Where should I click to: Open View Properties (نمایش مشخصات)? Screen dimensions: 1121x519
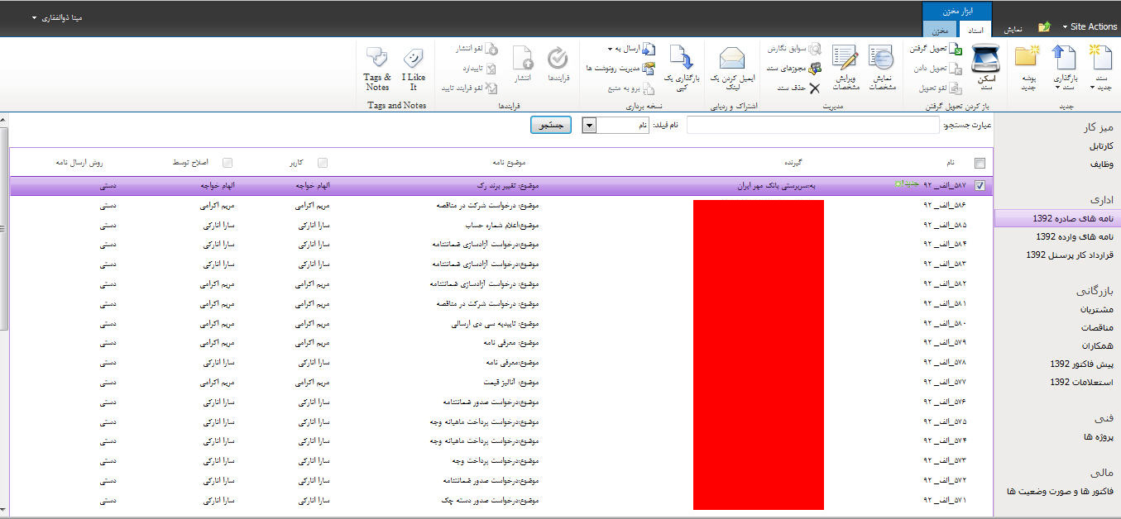(881, 68)
